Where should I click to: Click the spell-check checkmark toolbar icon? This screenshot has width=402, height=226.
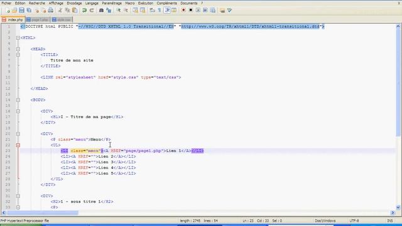click(x=229, y=11)
